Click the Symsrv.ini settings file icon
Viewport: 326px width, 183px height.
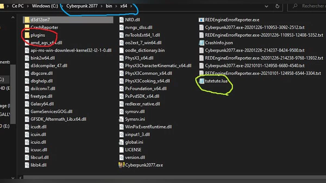click(x=121, y=119)
